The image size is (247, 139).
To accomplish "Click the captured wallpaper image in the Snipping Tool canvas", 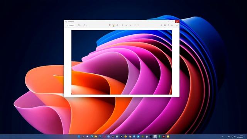I will [x=122, y=62].
